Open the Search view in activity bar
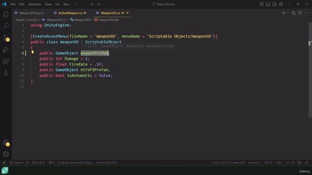 pos(6,26)
